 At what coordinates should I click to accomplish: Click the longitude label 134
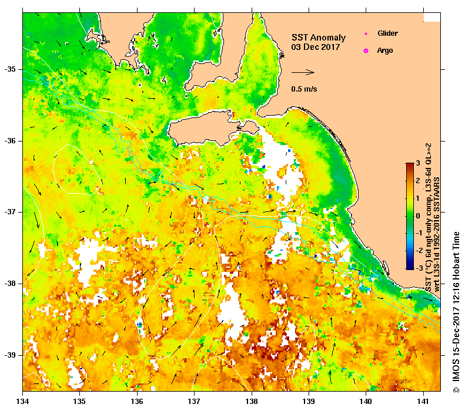click(x=22, y=402)
